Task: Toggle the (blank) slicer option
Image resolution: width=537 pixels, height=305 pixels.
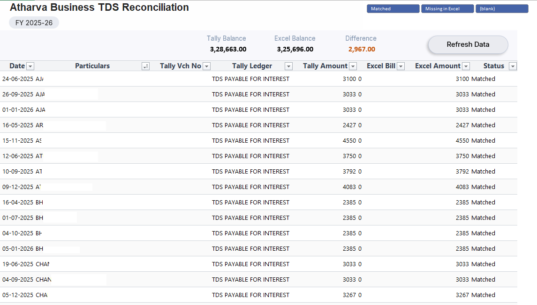Action: [501, 9]
